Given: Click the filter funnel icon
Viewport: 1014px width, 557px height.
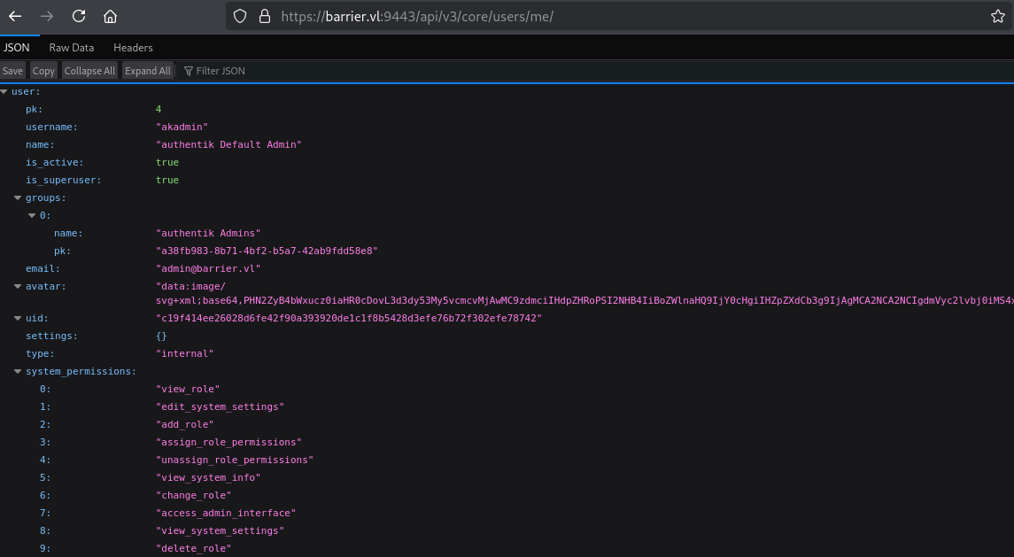Looking at the screenshot, I should (x=188, y=71).
